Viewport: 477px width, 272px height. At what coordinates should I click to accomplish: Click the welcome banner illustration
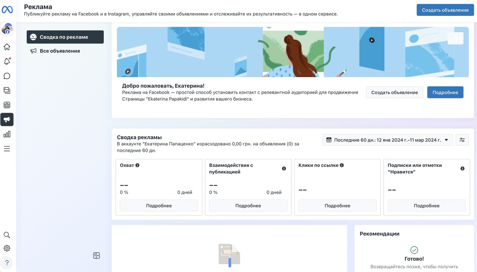coord(293,52)
